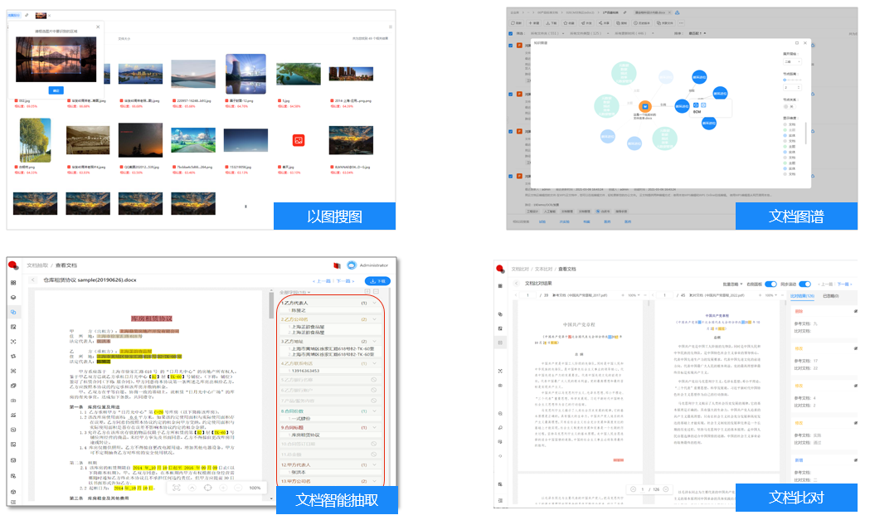Click the up arrow icon in extraction viewer toolbar
The image size is (870, 520).
[x=192, y=488]
